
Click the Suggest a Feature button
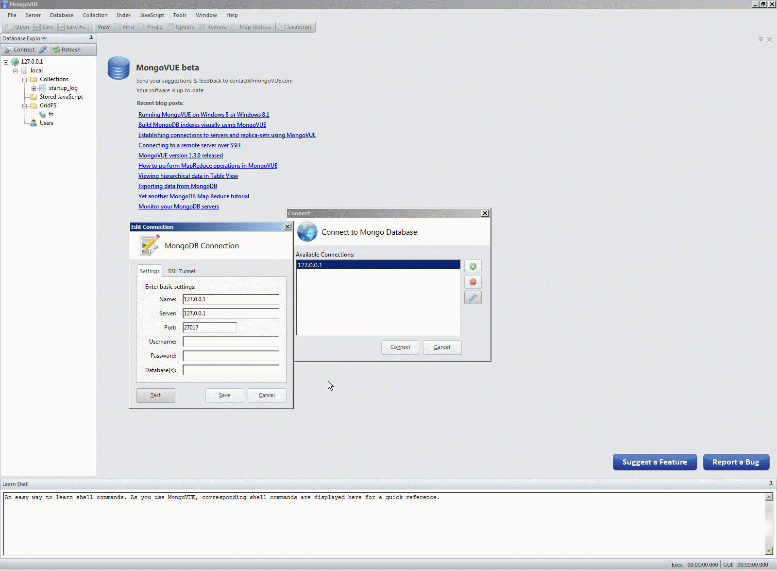(x=655, y=462)
